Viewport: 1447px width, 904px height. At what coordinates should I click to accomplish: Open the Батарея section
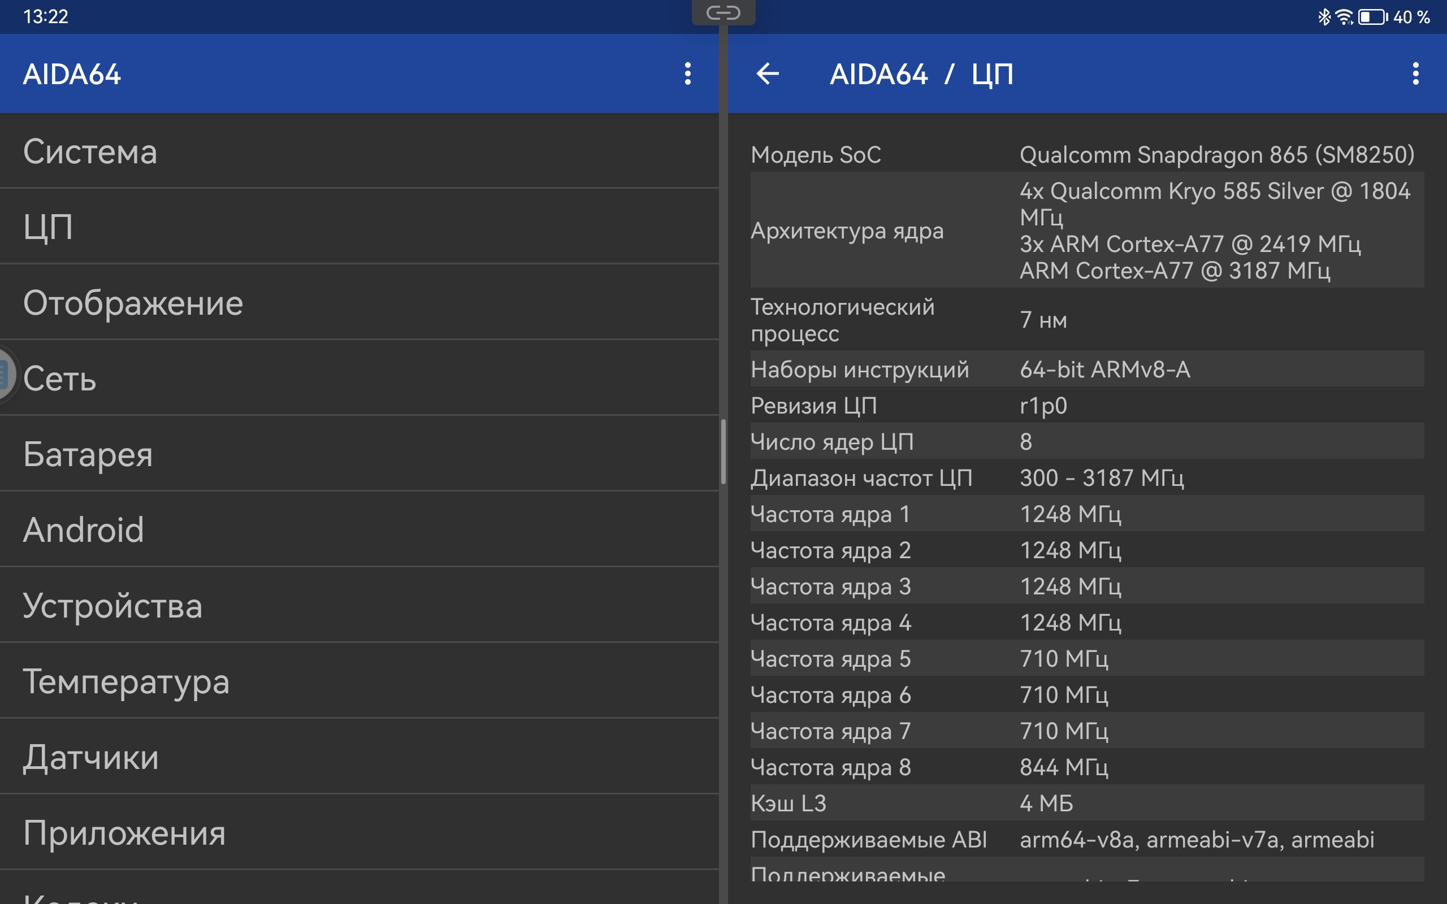tap(359, 454)
